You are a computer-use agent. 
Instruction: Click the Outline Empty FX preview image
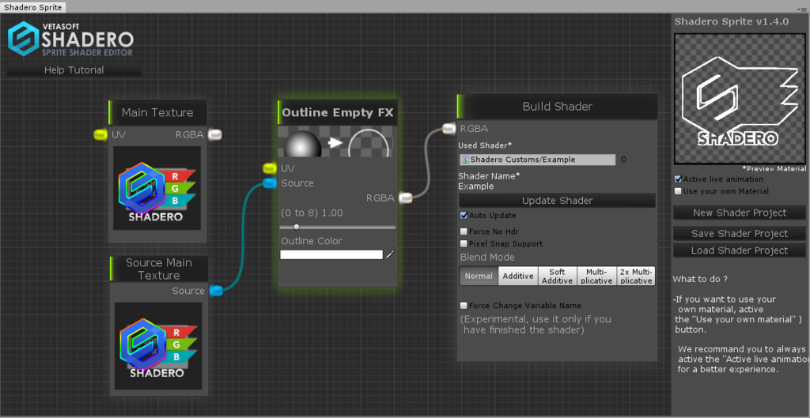point(337,142)
